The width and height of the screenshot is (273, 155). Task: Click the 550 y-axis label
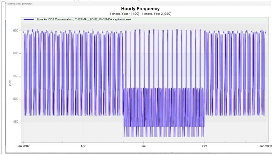tap(16, 76)
